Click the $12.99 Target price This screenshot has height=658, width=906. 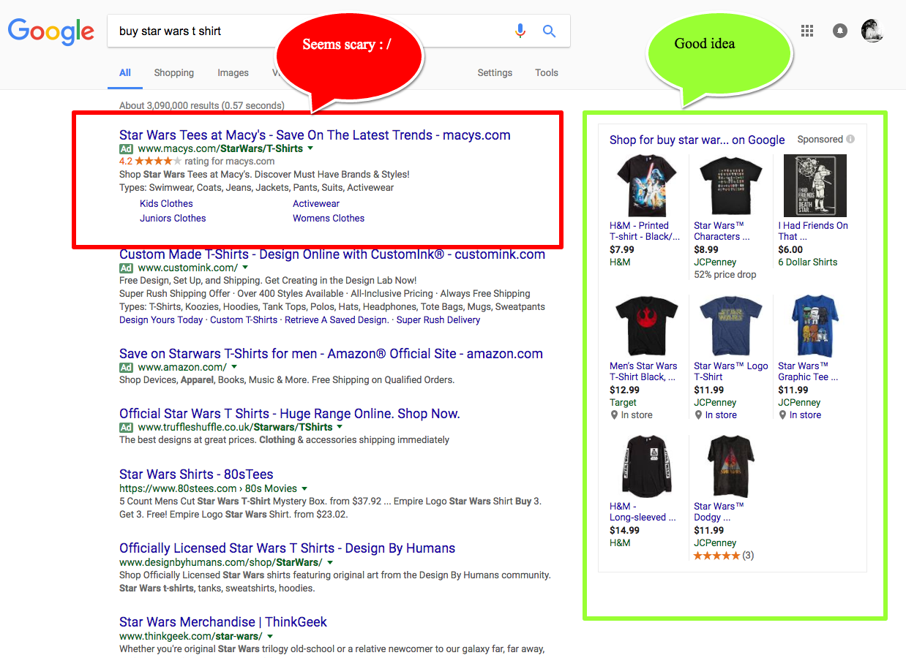[624, 390]
